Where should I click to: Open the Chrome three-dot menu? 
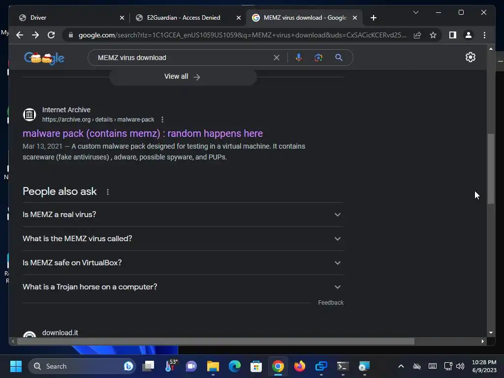(x=484, y=35)
